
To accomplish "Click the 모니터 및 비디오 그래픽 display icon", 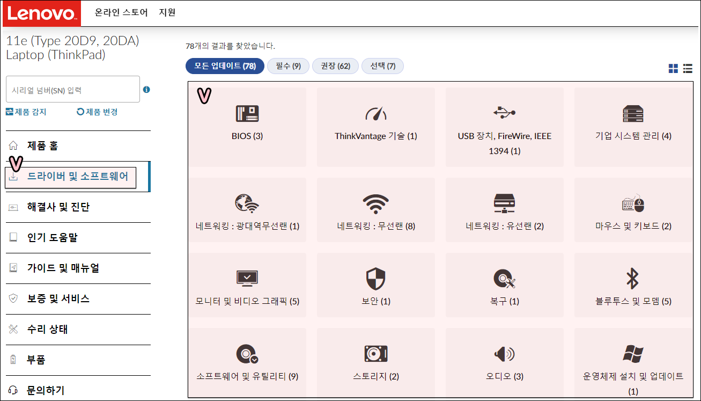I will coord(248,278).
